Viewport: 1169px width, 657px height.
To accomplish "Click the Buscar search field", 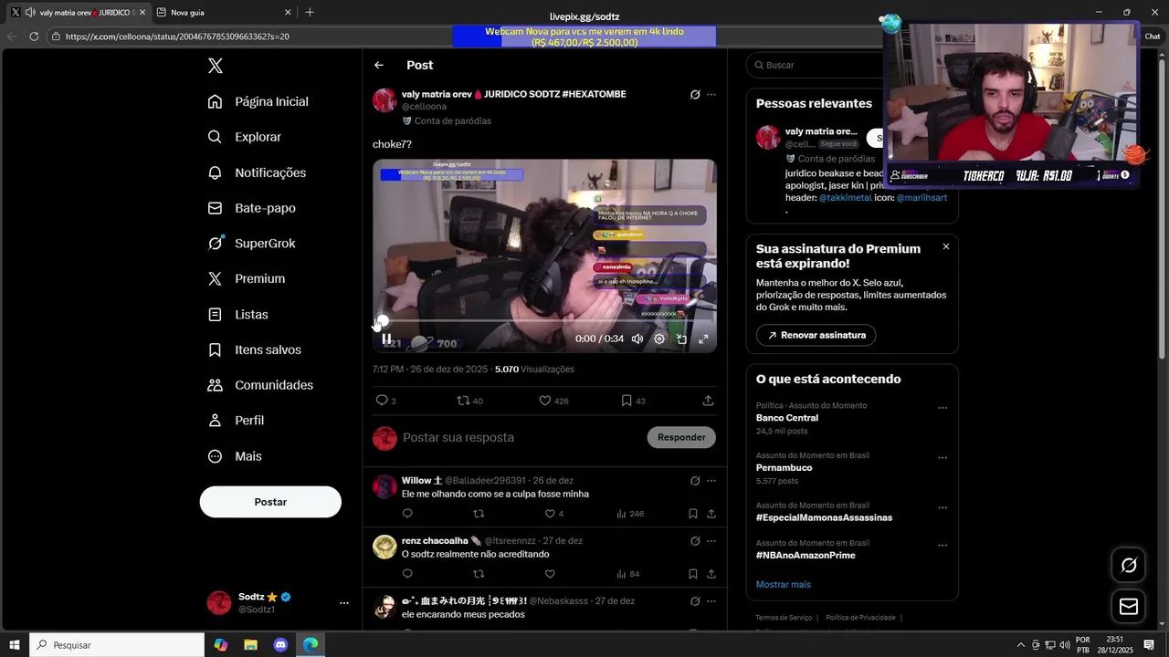I will pyautogui.click(x=815, y=65).
